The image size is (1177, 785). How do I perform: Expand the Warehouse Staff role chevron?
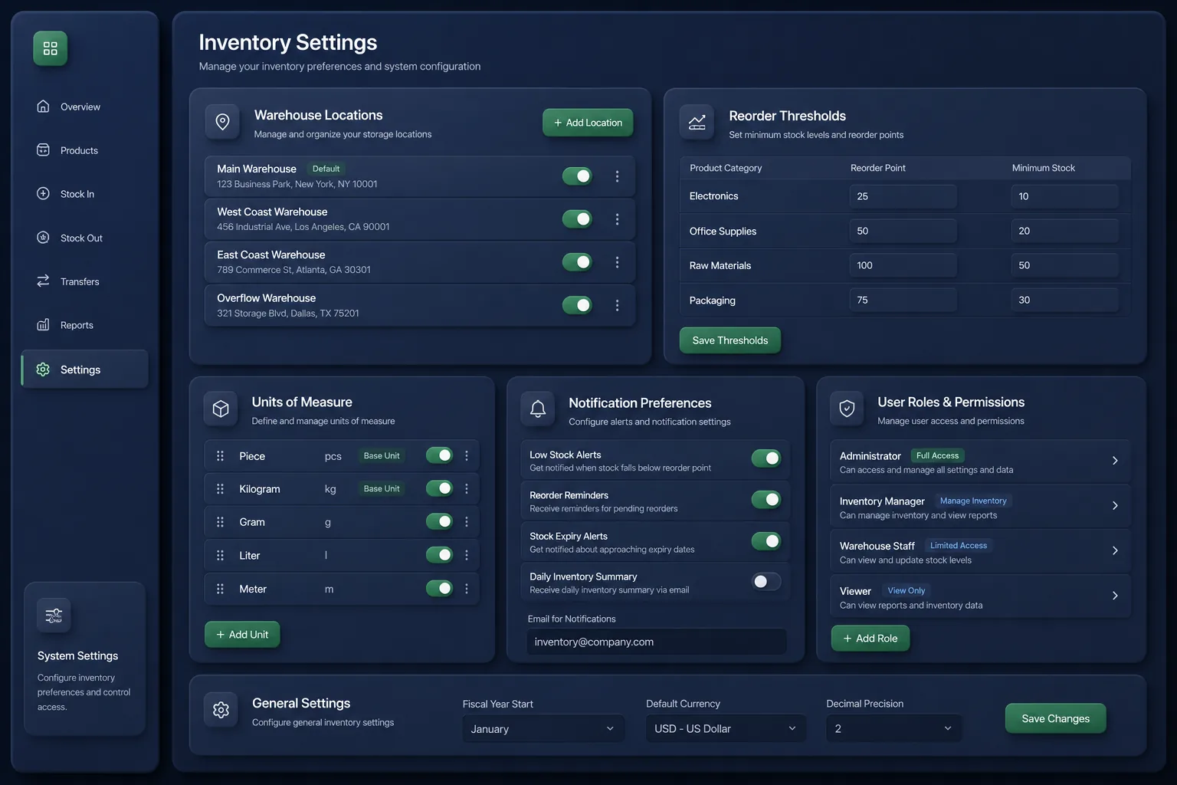[1115, 550]
